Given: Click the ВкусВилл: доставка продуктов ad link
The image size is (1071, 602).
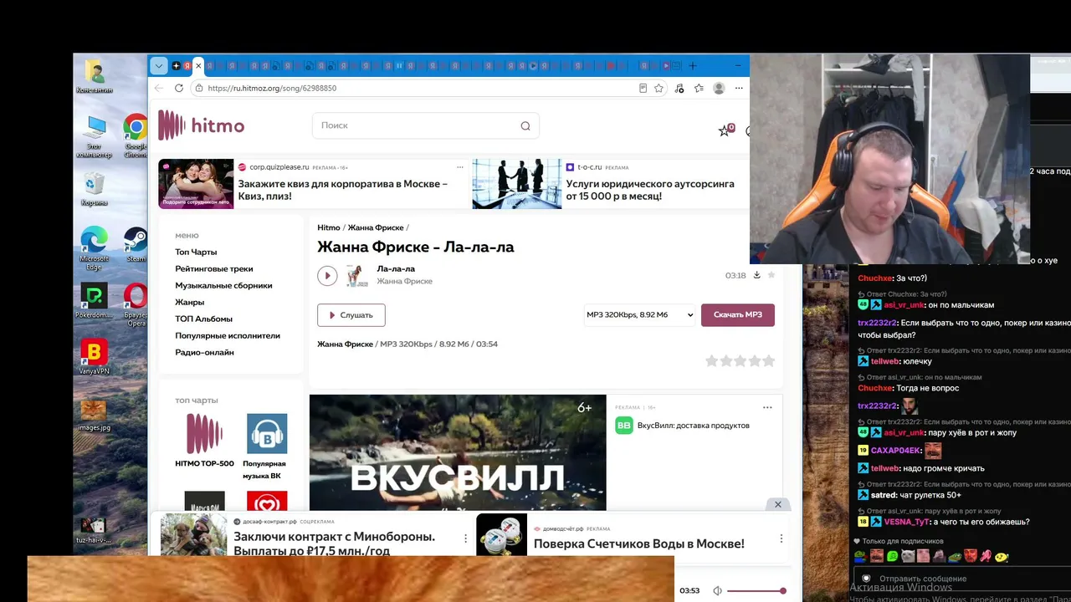Looking at the screenshot, I should tap(694, 426).
